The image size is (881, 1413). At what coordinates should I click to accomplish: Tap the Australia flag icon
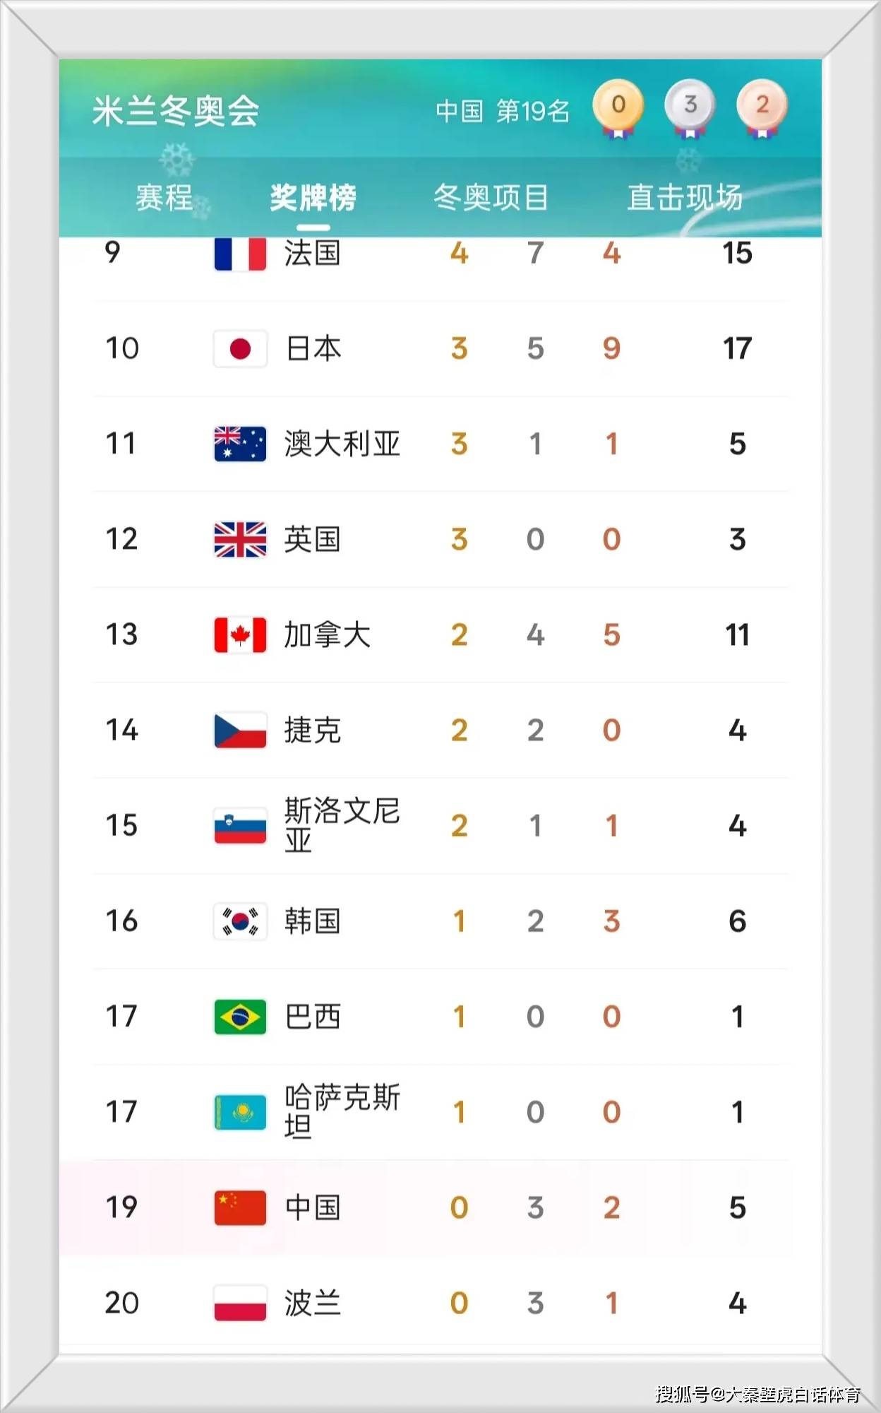coord(240,444)
